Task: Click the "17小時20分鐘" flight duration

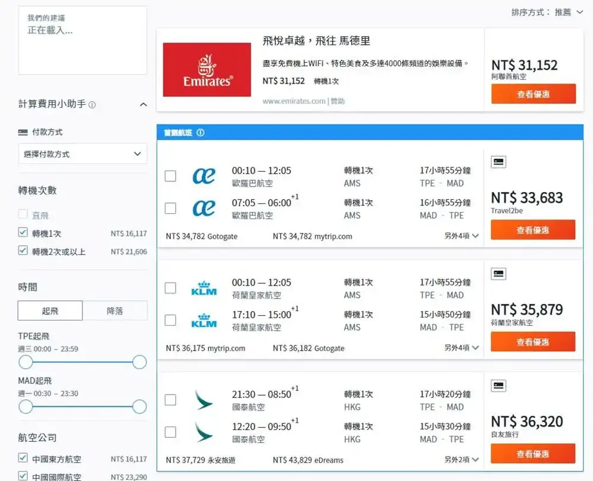Action: coord(445,395)
